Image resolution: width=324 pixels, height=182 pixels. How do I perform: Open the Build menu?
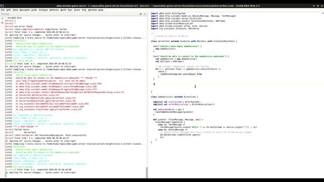[63, 10]
